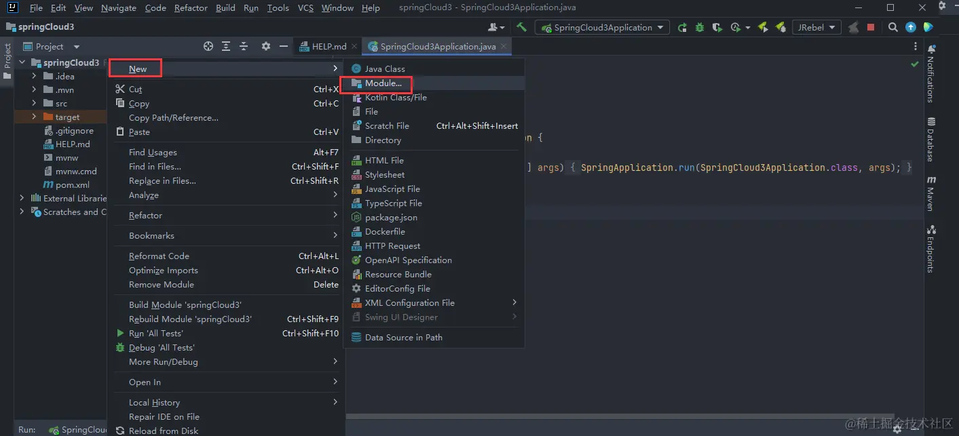Open Search Everywhere magnifier icon

893,27
